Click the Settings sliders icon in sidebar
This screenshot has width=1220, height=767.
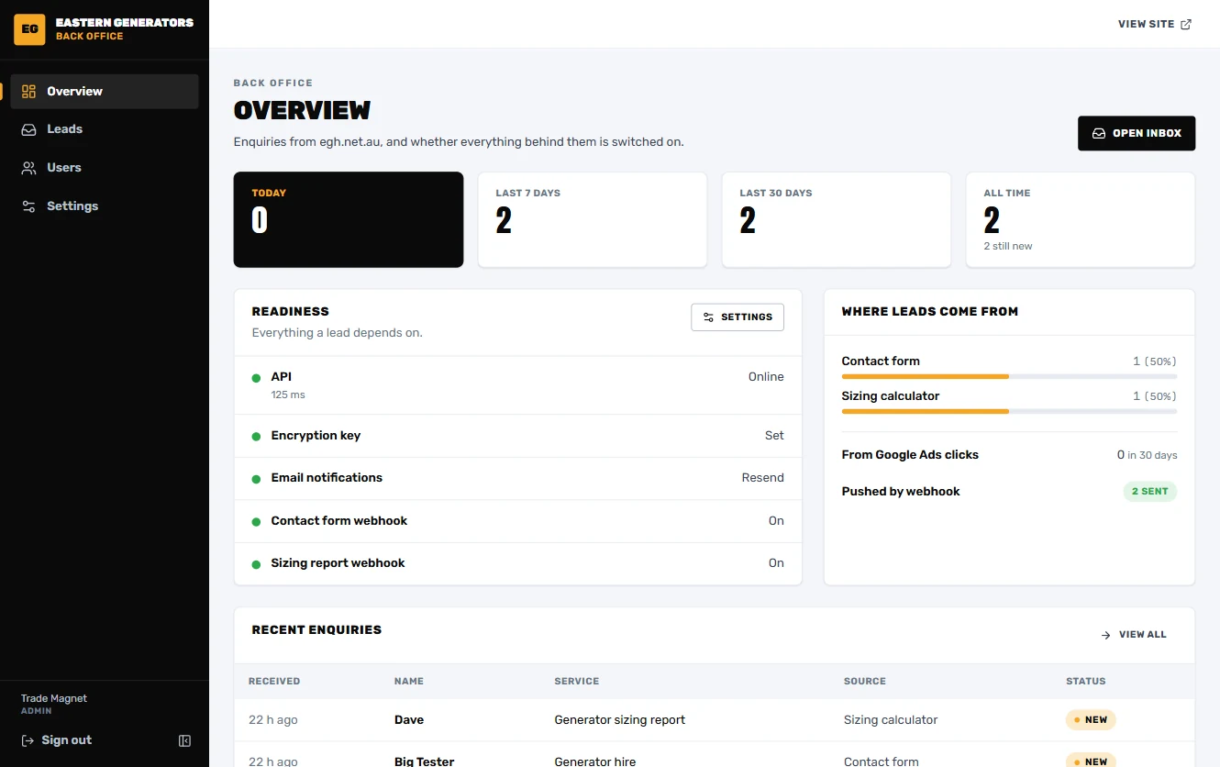(28, 206)
